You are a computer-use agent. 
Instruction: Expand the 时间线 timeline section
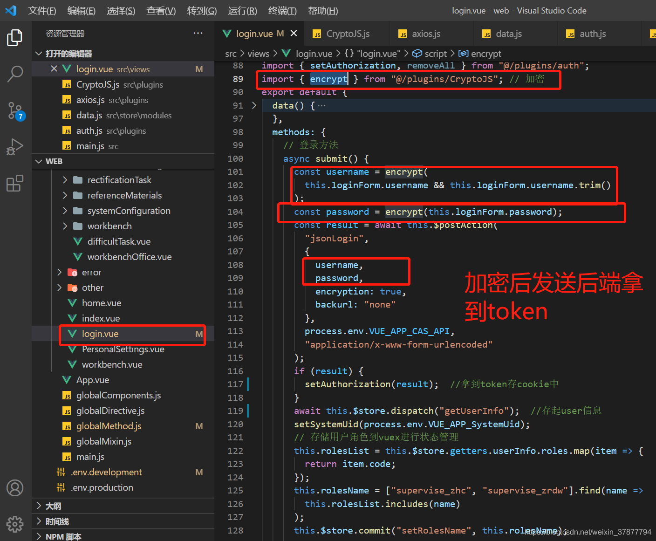point(123,521)
